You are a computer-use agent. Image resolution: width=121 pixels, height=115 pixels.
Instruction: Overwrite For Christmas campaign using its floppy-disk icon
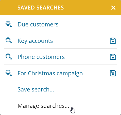coord(113,73)
